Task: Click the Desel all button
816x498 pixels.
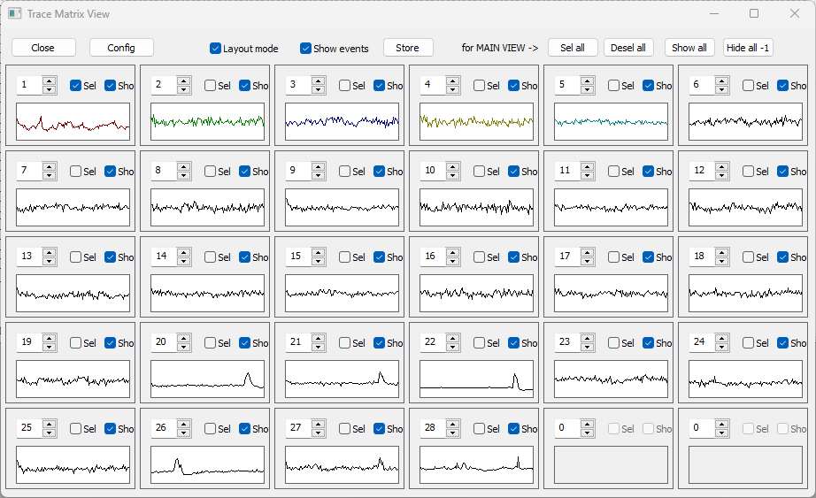Action: [x=628, y=48]
